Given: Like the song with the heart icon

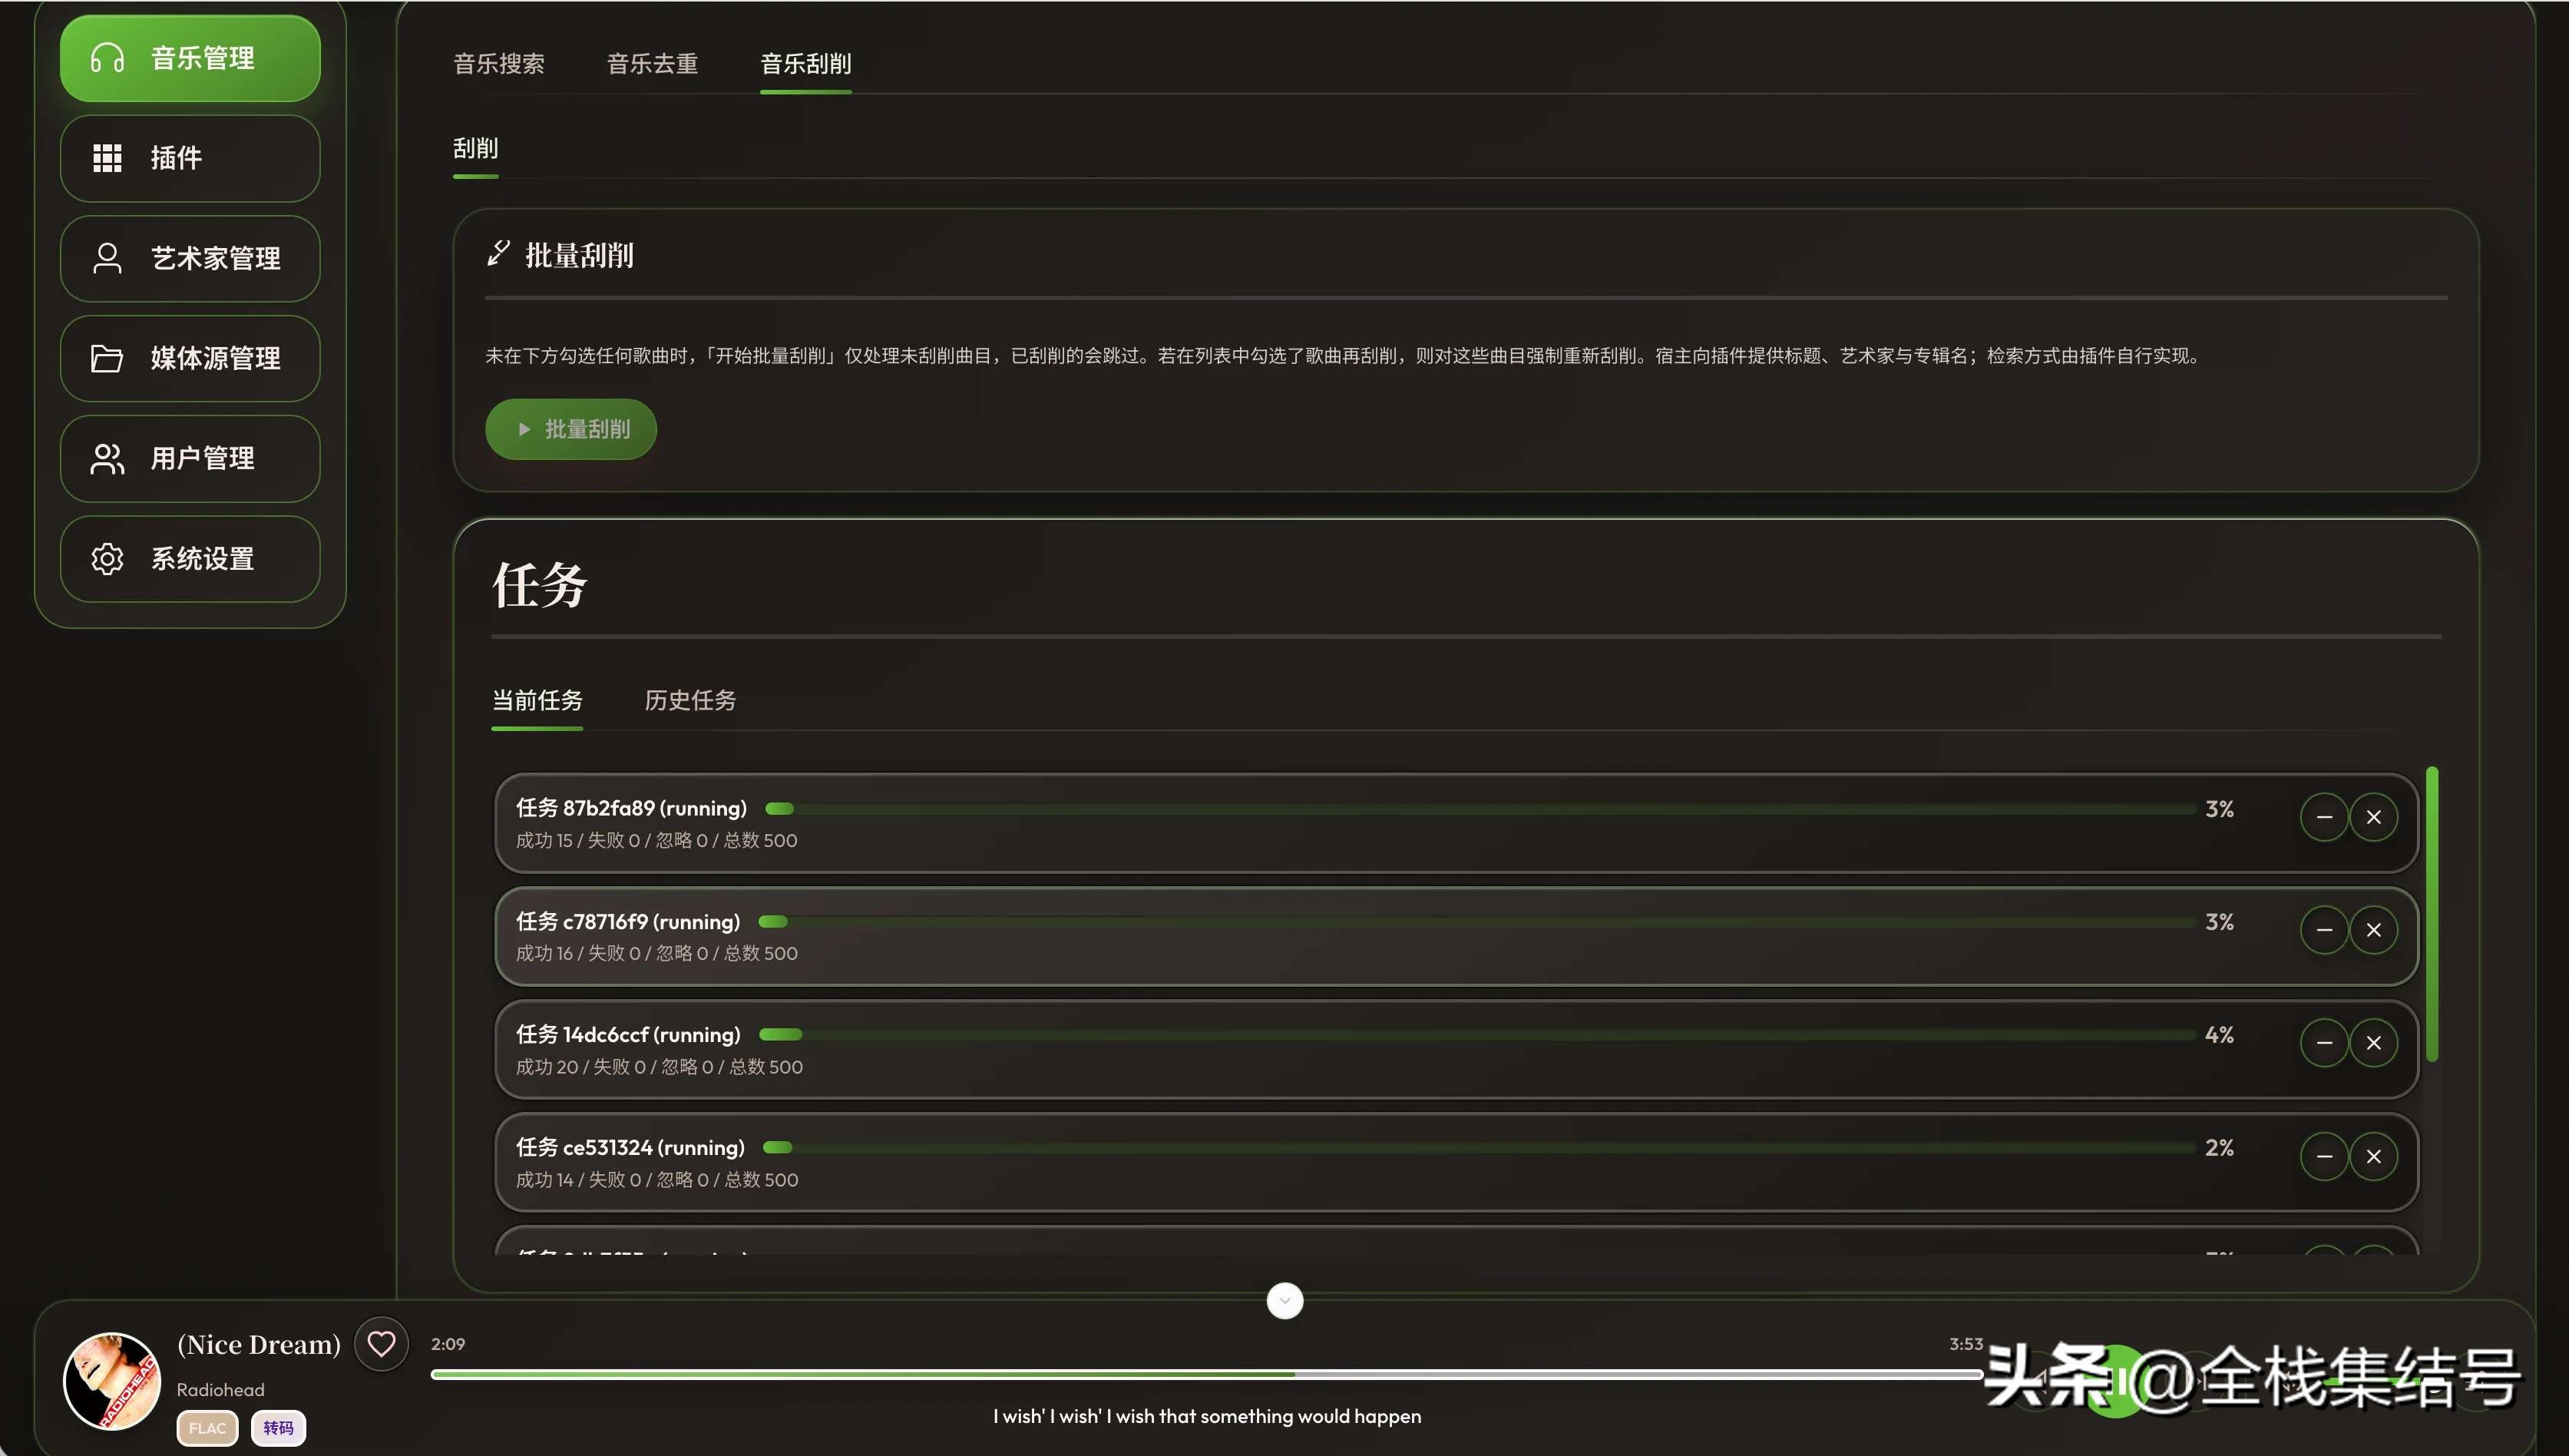Looking at the screenshot, I should [381, 1344].
